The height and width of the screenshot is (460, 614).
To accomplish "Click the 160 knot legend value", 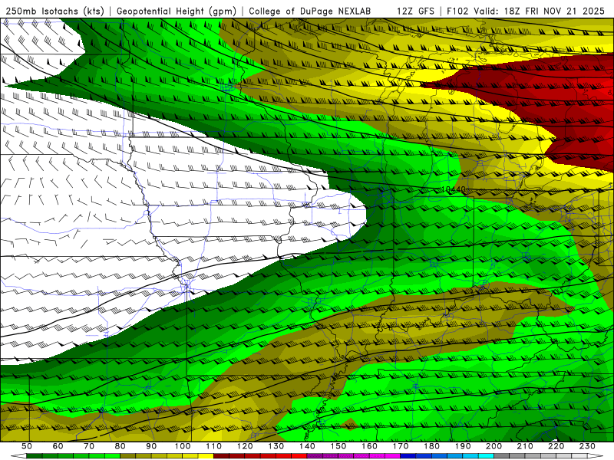I will tap(369, 446).
